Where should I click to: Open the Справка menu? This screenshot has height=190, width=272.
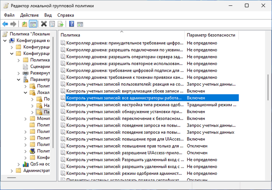tap(66, 15)
